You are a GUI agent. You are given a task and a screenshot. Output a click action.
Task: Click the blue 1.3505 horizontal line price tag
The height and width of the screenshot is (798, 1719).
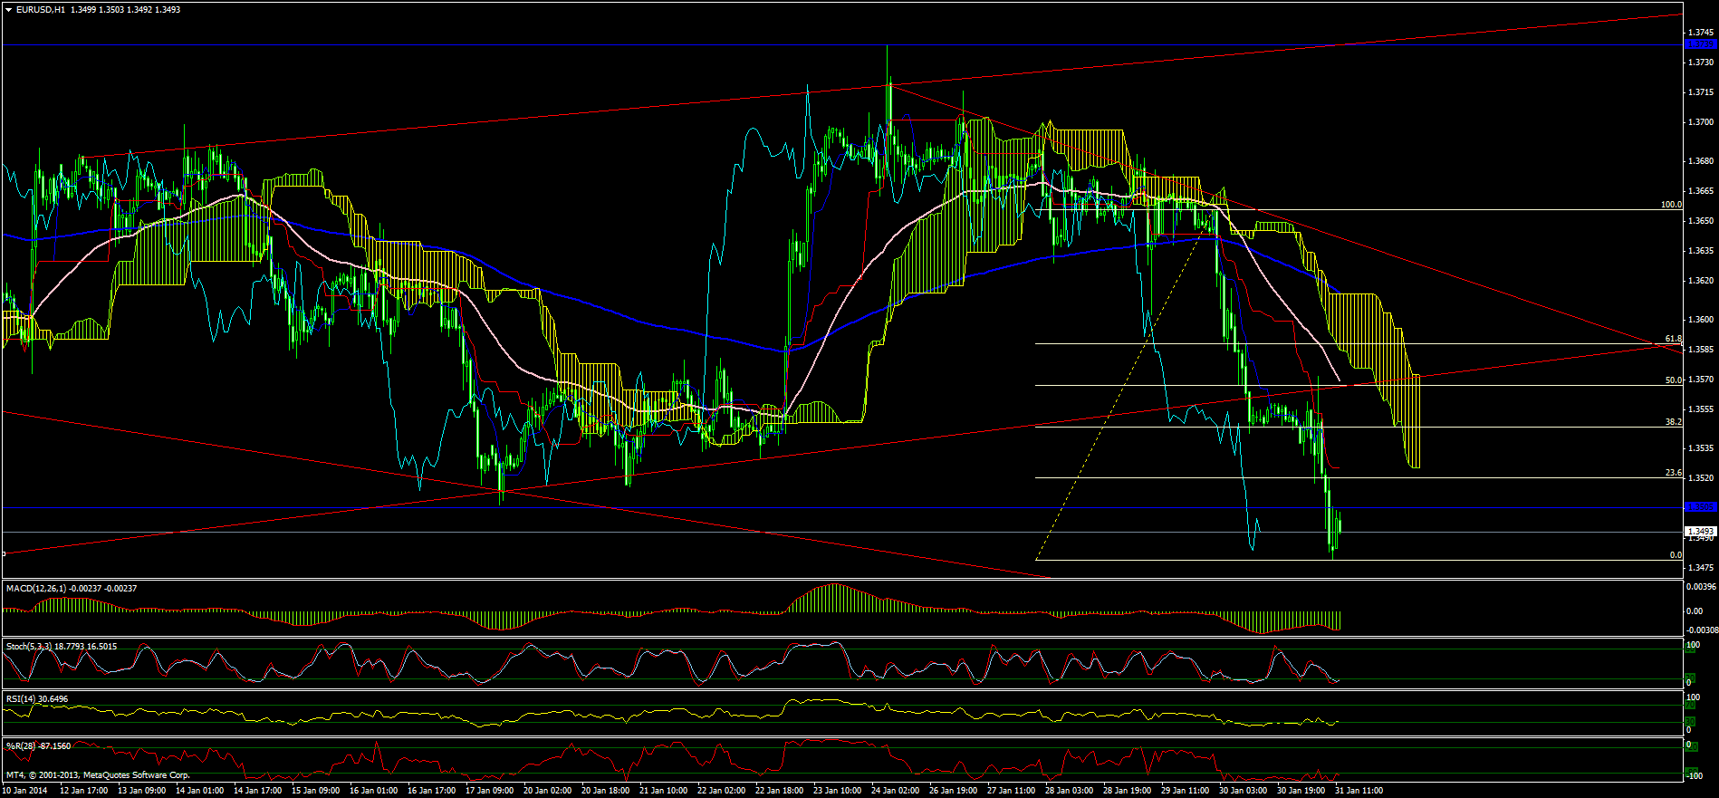(x=1700, y=507)
